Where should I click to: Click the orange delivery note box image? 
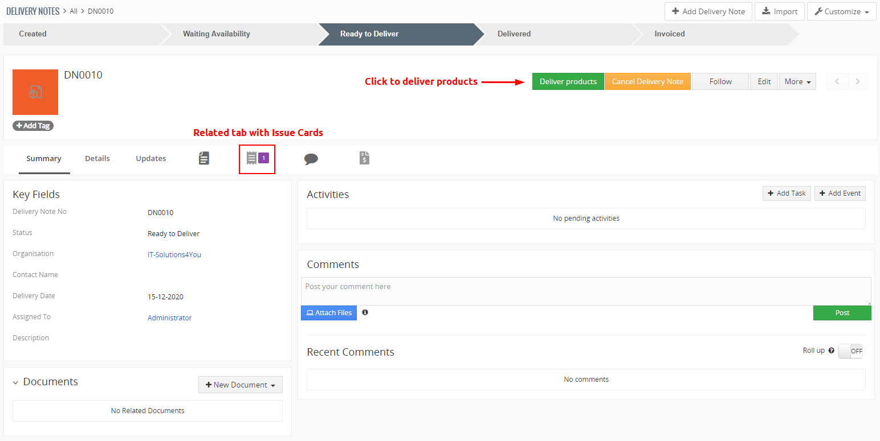(35, 92)
